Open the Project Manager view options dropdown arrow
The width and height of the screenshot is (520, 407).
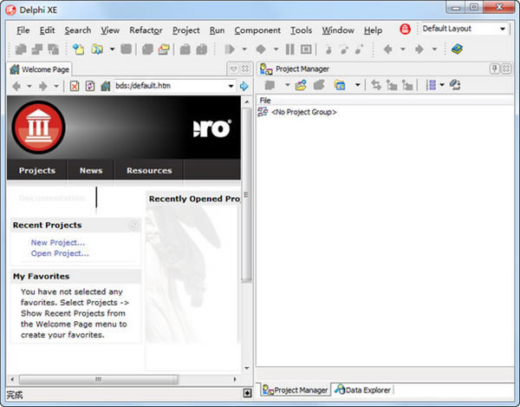(442, 85)
